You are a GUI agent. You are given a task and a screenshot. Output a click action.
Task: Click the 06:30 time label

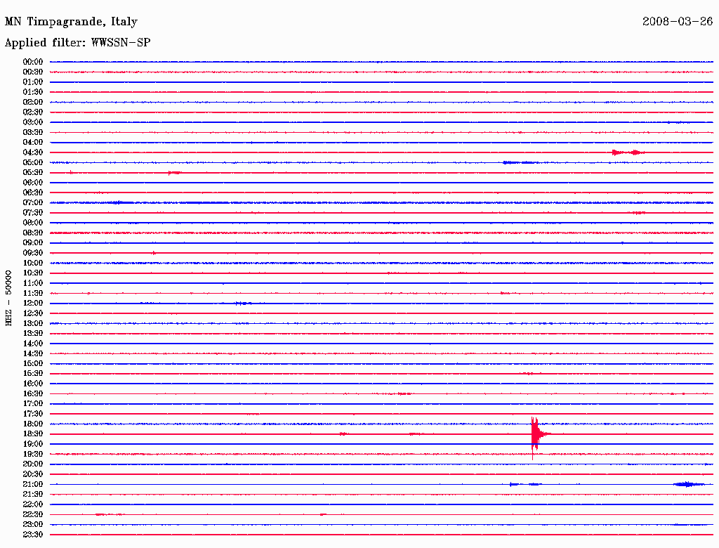[33, 193]
